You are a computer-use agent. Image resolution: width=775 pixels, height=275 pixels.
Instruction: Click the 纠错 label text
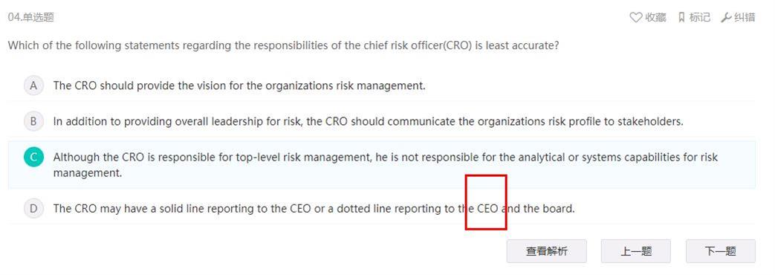point(745,17)
